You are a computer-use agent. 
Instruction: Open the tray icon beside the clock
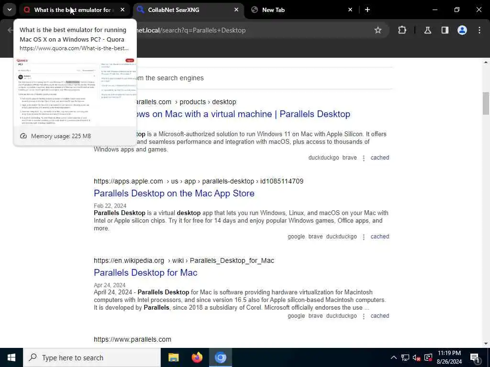(x=428, y=357)
